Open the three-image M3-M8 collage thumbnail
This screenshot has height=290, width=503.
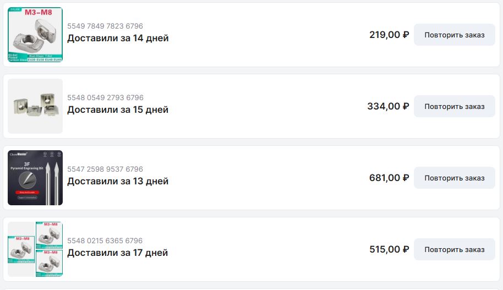(x=35, y=249)
